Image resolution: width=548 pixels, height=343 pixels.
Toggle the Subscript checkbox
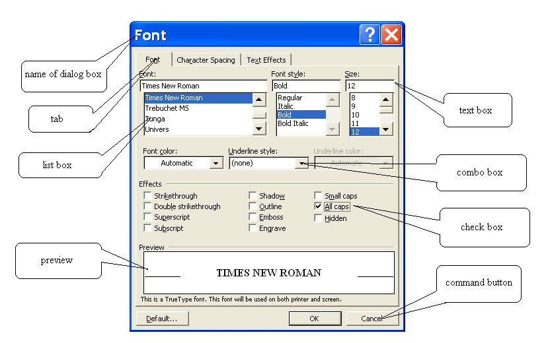pyautogui.click(x=147, y=228)
